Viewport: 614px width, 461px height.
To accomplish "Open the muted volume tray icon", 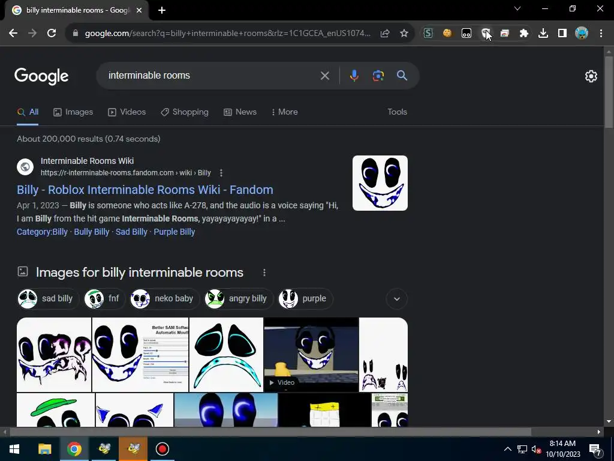I will click(536, 449).
